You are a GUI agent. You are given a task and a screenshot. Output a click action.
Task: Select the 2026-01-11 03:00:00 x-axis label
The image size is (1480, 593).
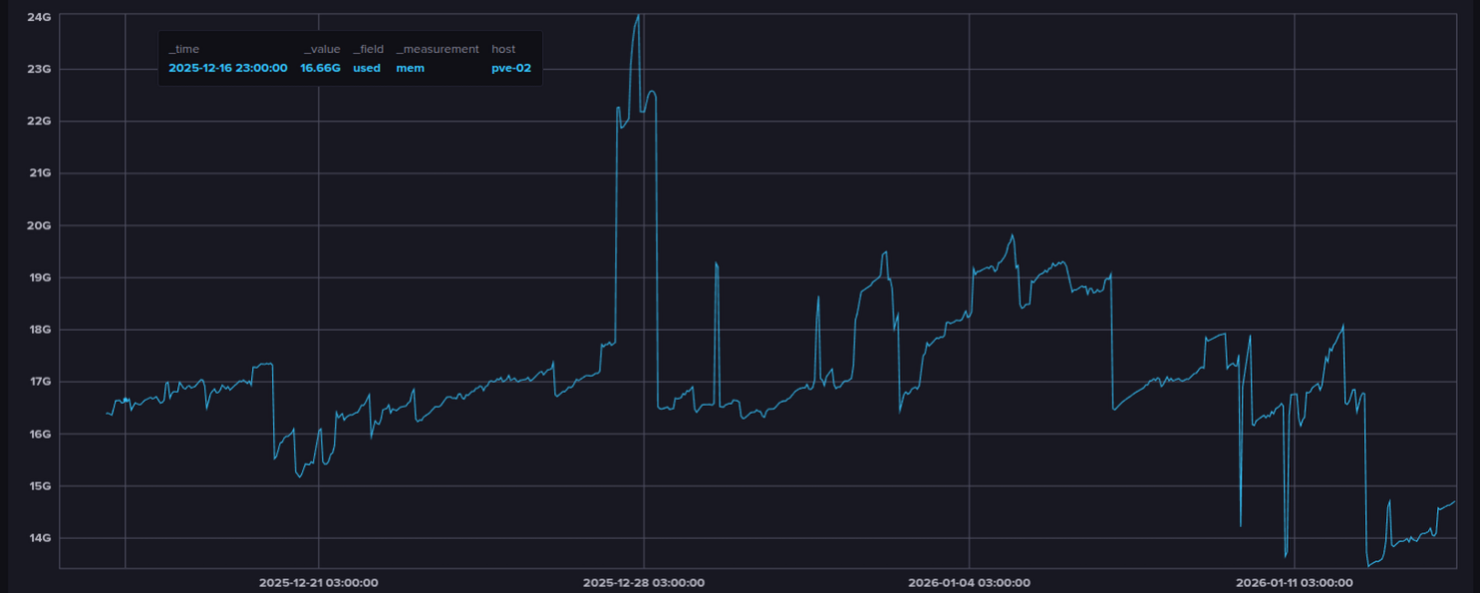1294,583
